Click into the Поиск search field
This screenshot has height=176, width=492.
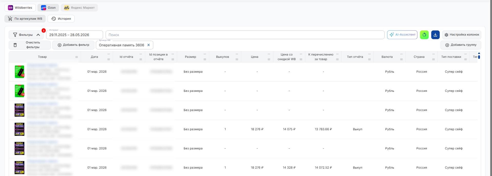click(x=245, y=35)
